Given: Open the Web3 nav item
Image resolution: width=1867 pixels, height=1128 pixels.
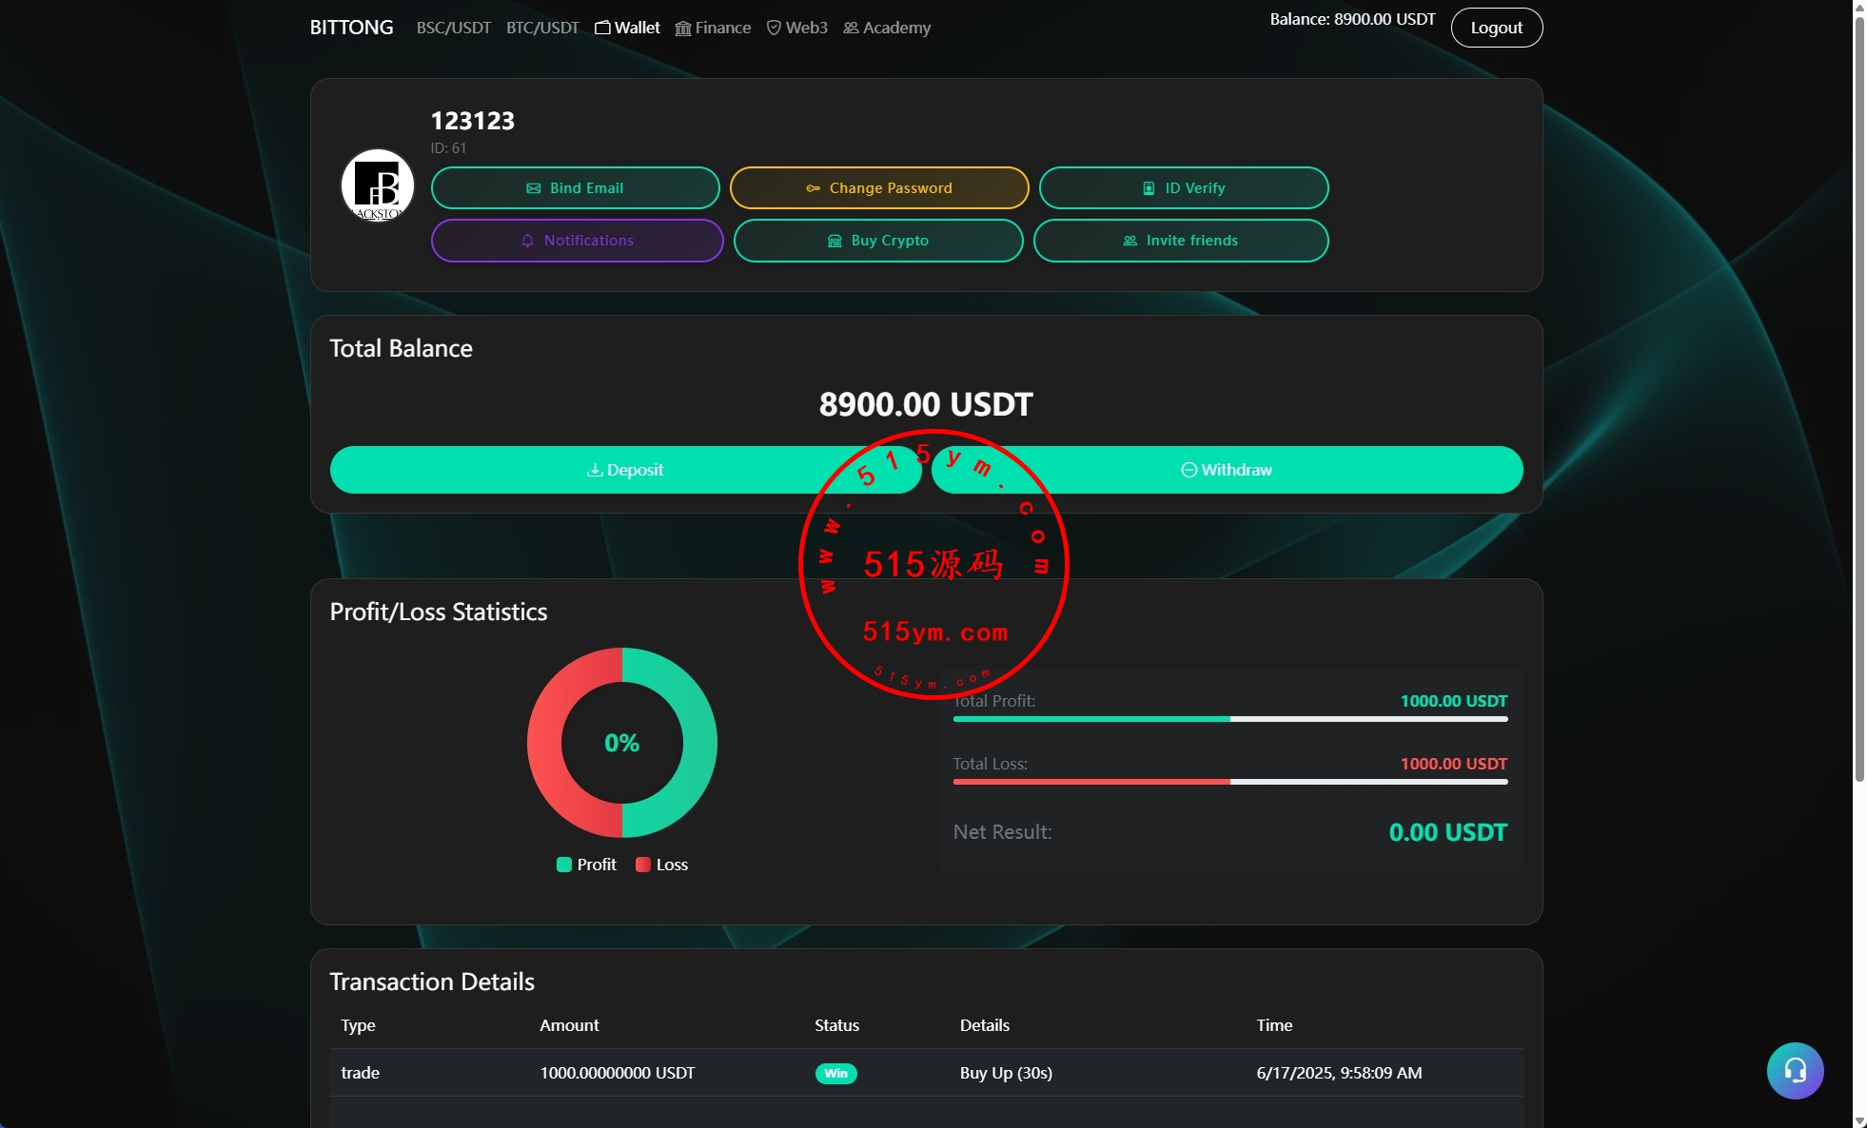Looking at the screenshot, I should [796, 28].
